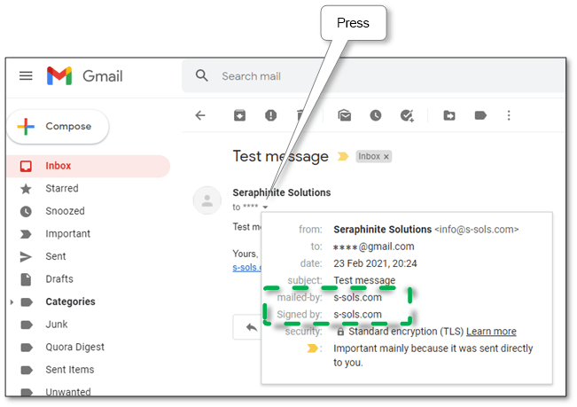Toggle the importance marker beside subject
Viewport: 577px width, 407px height.
click(343, 156)
